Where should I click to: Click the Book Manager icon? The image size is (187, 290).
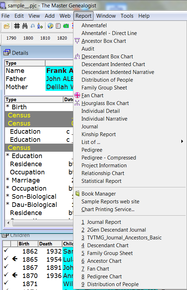(x=78, y=193)
